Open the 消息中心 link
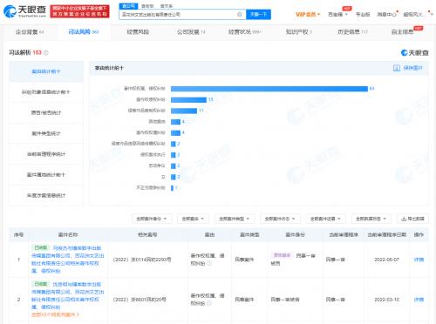Image resolution: width=436 pixels, height=324 pixels. click(386, 14)
